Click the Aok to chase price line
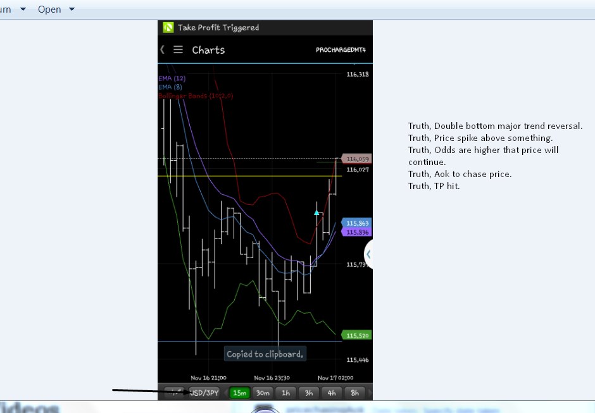Screen dimensions: 595x413 (x=460, y=174)
